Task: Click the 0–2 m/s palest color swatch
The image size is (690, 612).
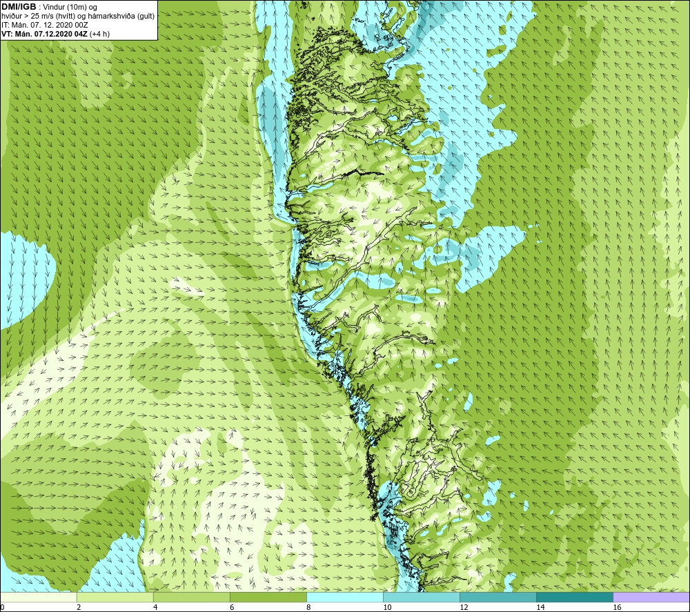Action: [x=38, y=598]
